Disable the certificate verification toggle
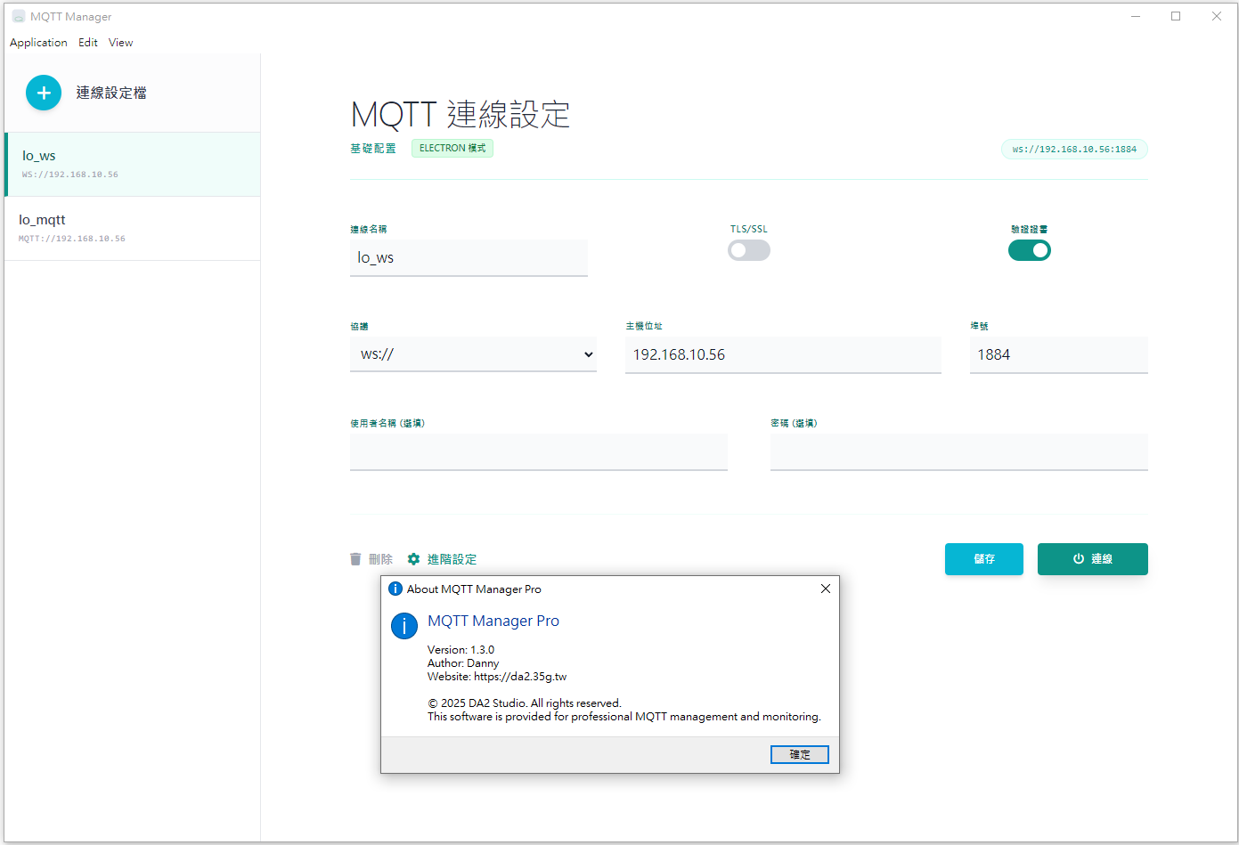Viewport: 1239px width, 845px height. tap(1029, 251)
